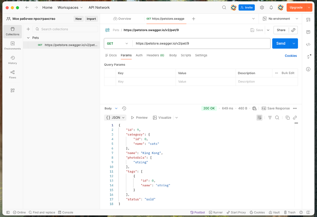Open the comments icon in right sidebar

click(308, 32)
